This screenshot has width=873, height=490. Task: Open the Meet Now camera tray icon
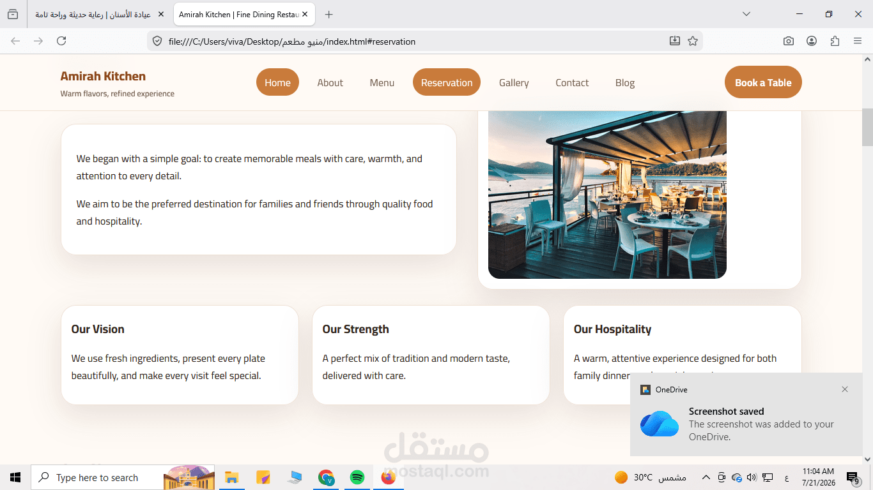[722, 477]
